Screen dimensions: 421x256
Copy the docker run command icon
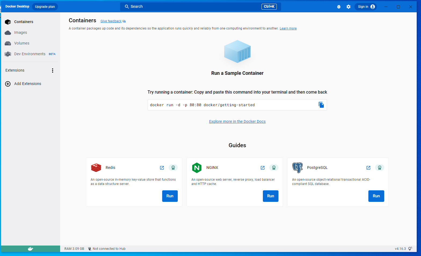point(321,105)
